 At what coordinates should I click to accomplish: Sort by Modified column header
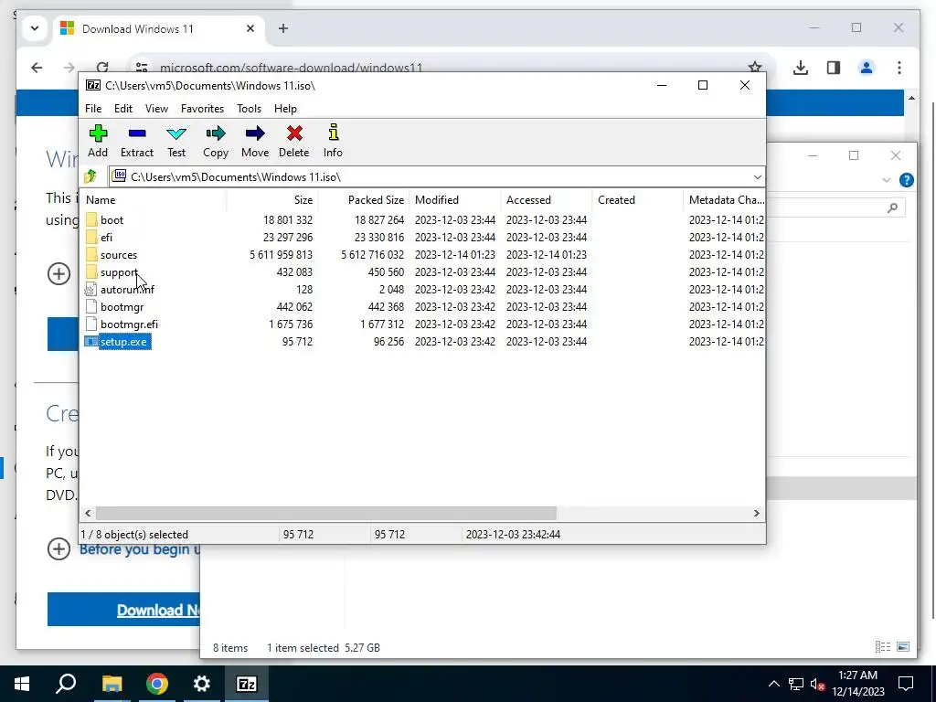point(455,200)
